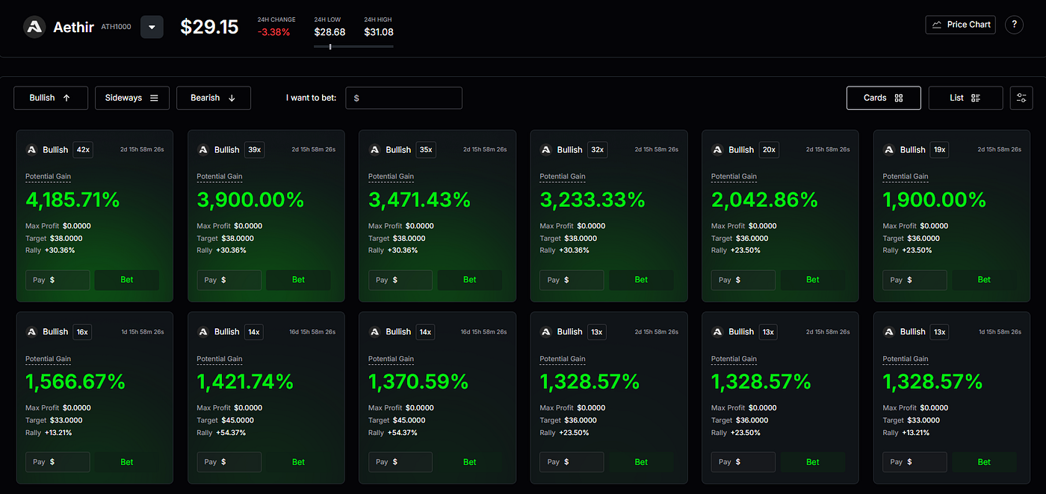This screenshot has width=1046, height=494.
Task: Click the $29.15 current price
Action: point(209,28)
